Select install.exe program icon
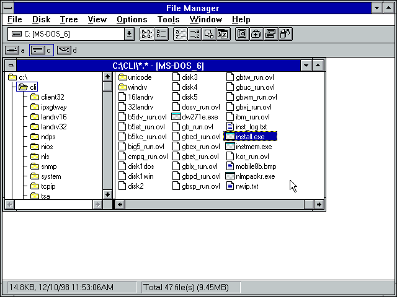397x297 pixels. click(x=230, y=137)
